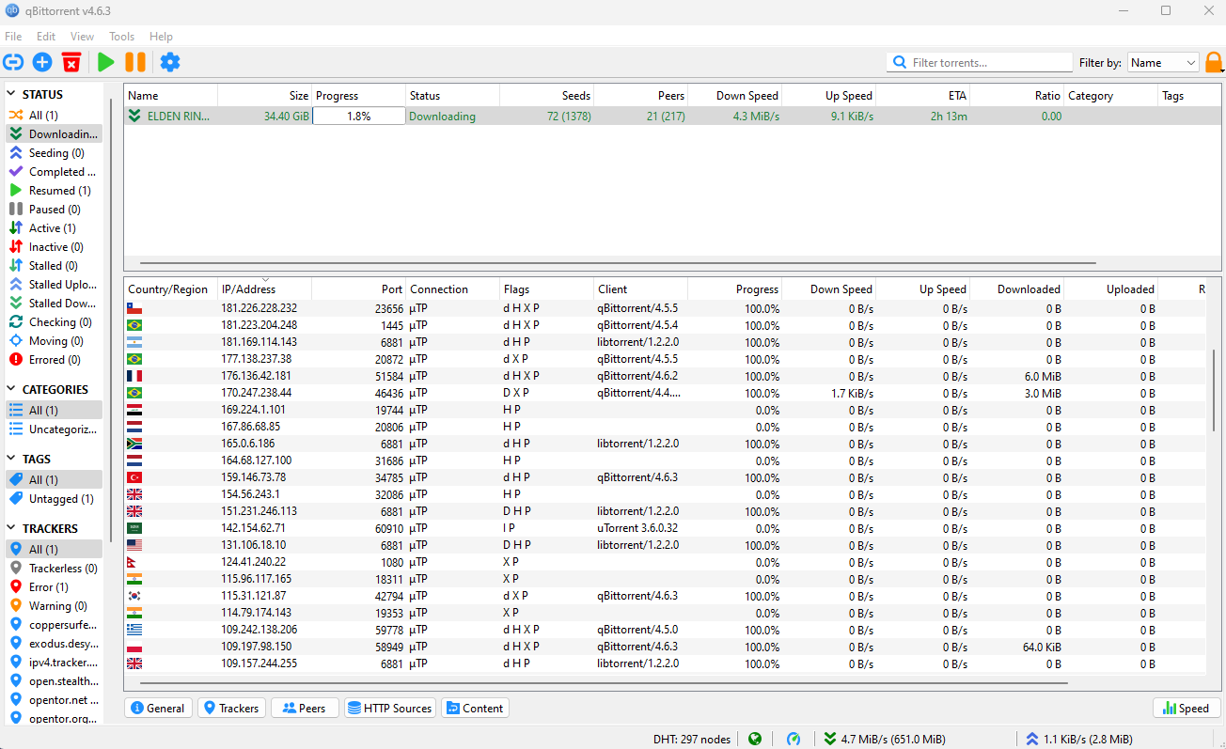Click the Add Torrent Link toolbar icon
This screenshot has width=1226, height=749.
click(x=13, y=62)
